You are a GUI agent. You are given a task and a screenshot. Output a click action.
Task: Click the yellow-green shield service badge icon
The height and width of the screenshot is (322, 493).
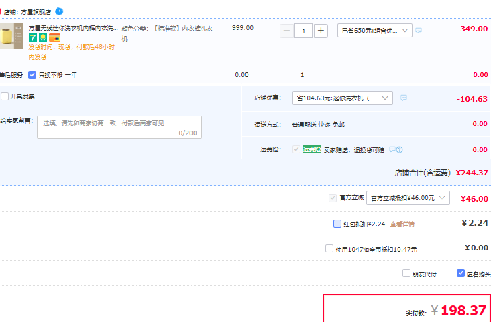(x=43, y=37)
